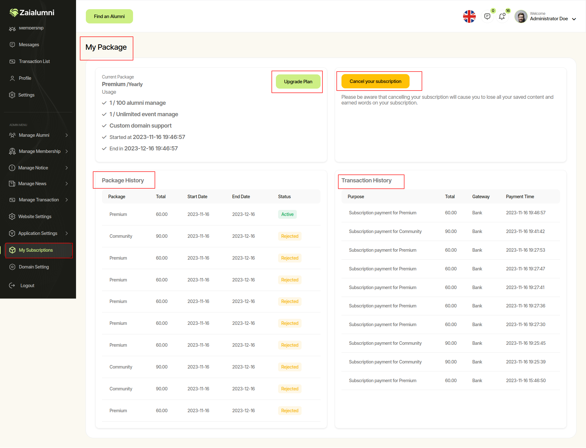Click Rejected badge for Community 90.00 first row
The height and width of the screenshot is (448, 586).
290,236
